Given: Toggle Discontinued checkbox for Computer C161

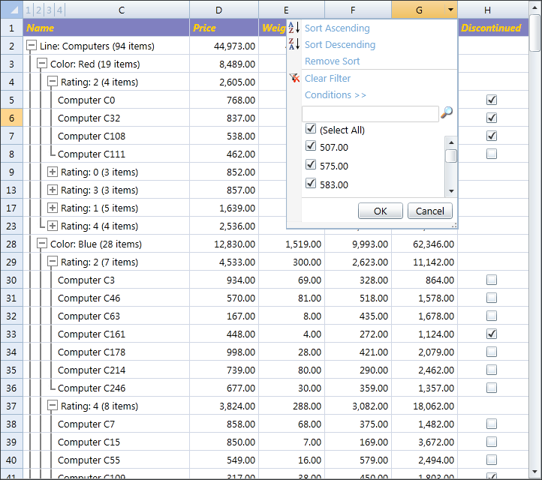Looking at the screenshot, I should 492,334.
